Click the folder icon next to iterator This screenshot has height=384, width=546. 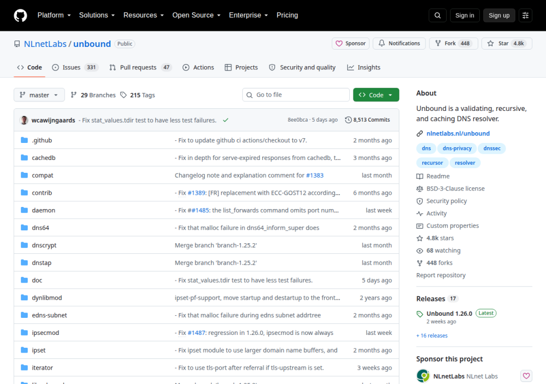tap(24, 367)
